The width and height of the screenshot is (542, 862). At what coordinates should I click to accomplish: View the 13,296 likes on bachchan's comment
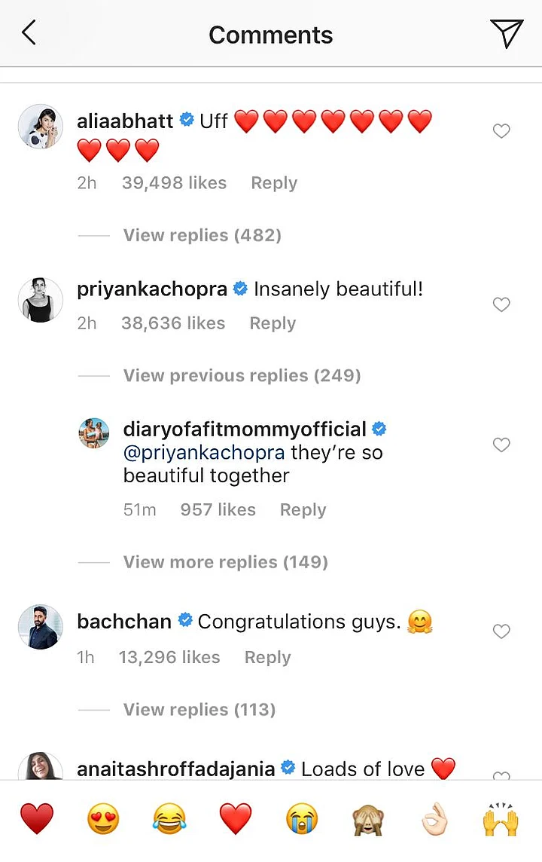click(x=169, y=657)
